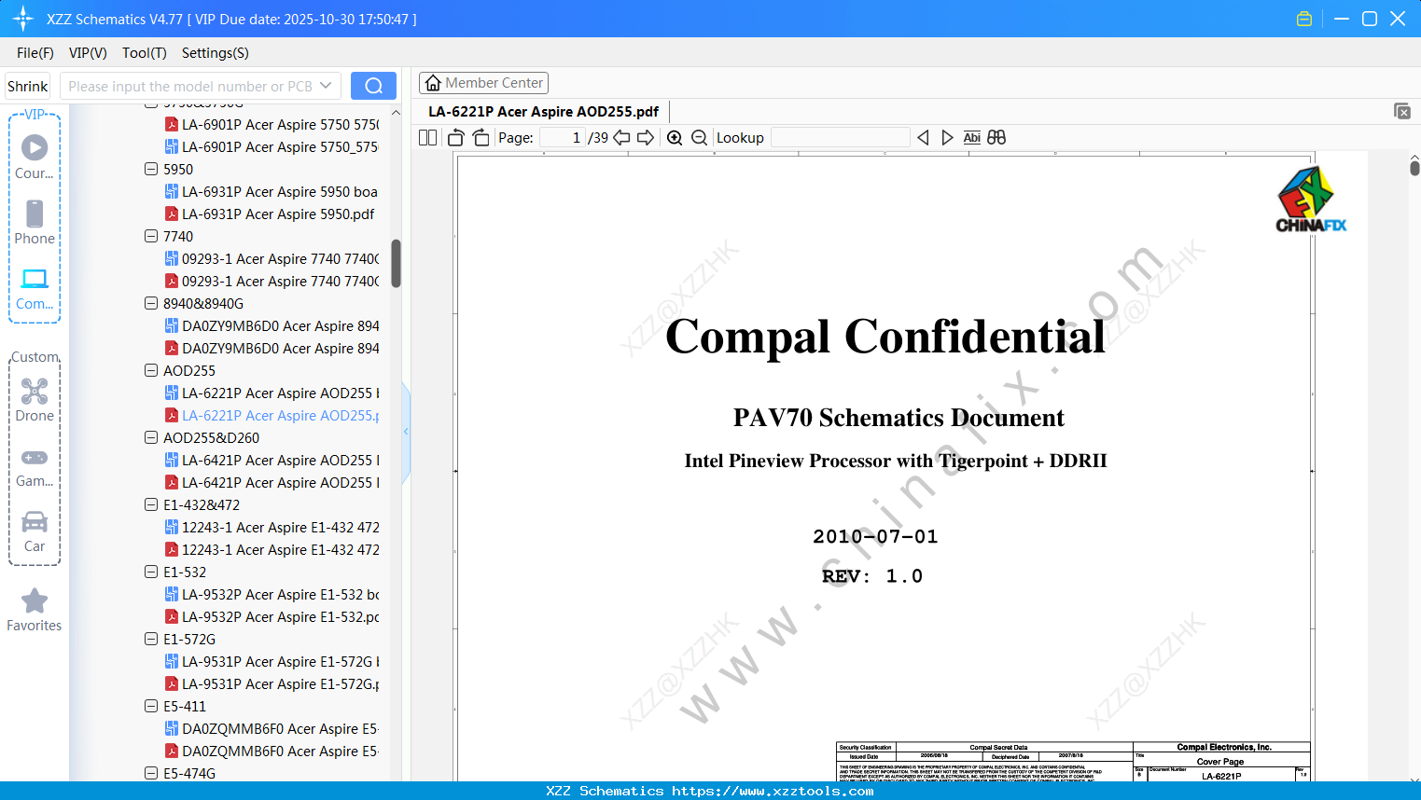Collapse the 8940&8940G tree folder
The image size is (1421, 800).
click(x=151, y=304)
